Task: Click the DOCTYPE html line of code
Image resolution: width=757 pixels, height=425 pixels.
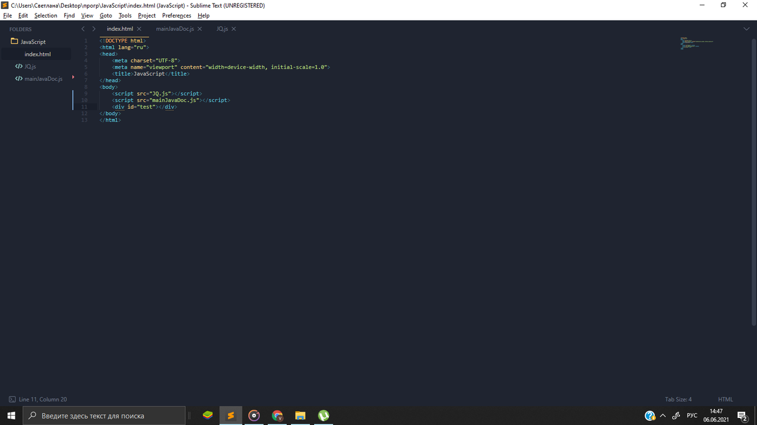Action: pos(123,41)
